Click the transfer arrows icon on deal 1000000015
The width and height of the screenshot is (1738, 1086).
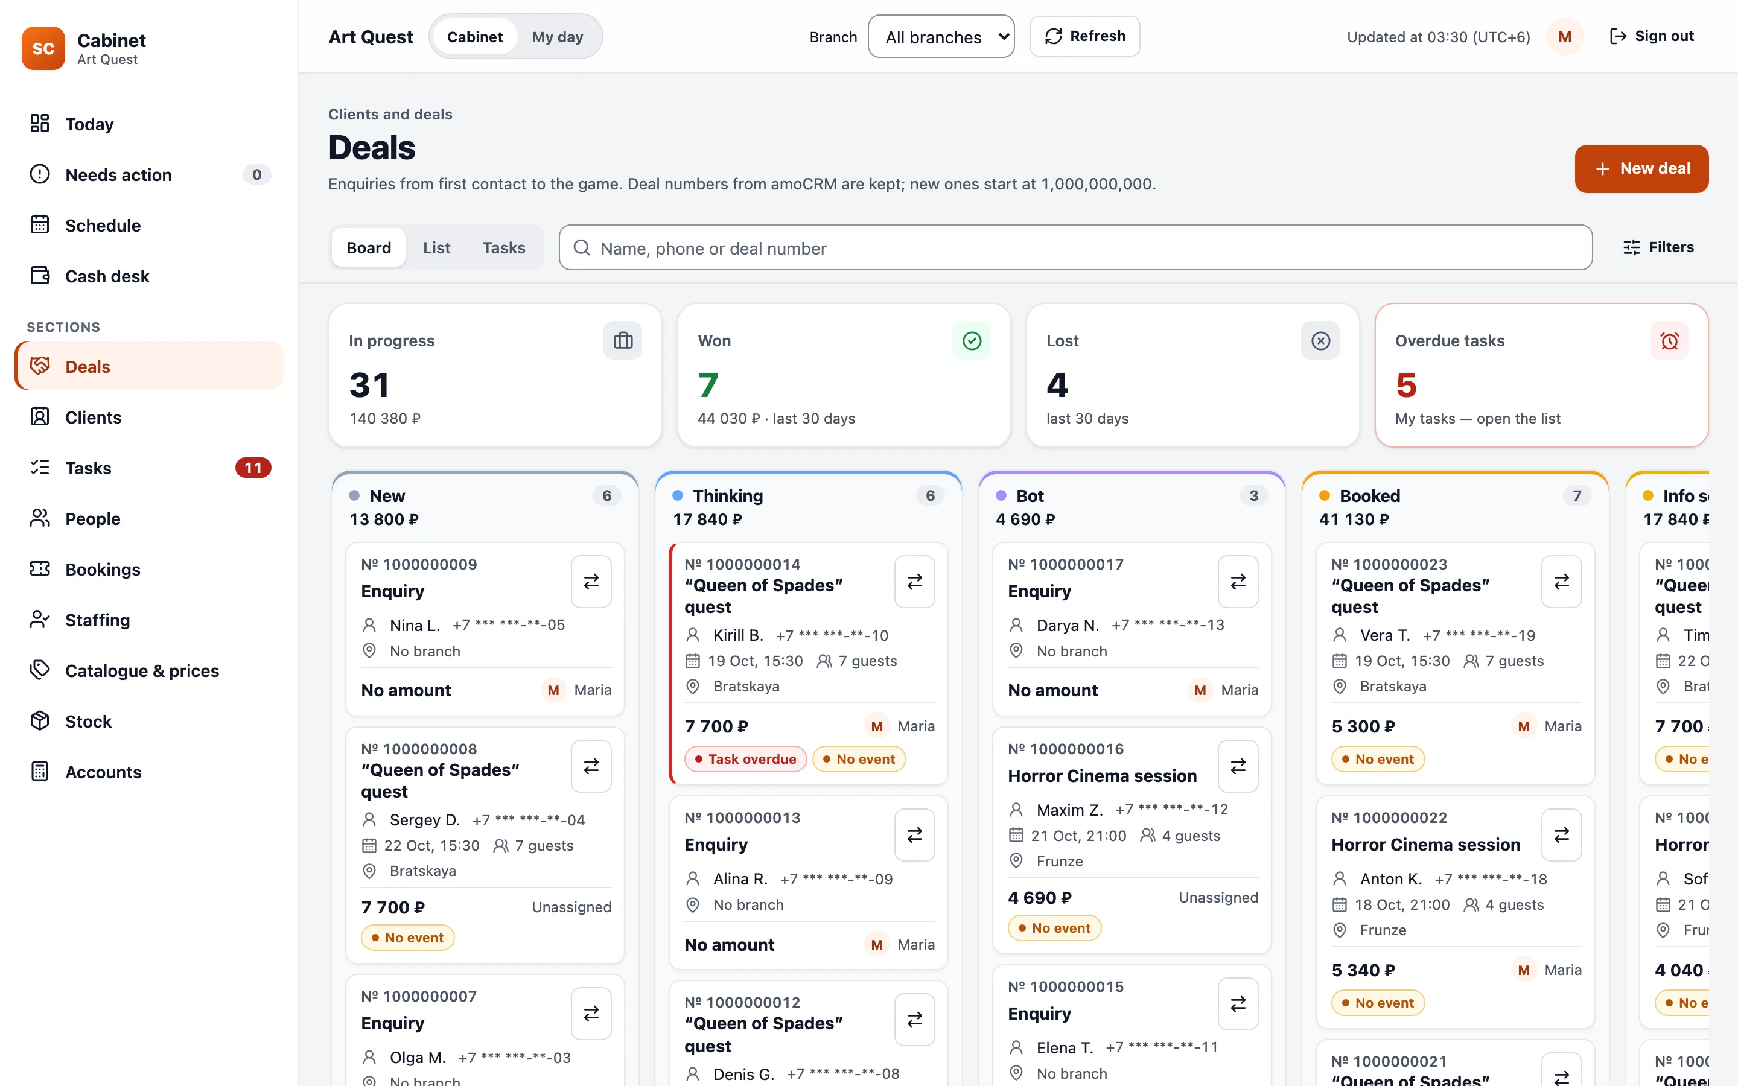[x=1238, y=1004]
